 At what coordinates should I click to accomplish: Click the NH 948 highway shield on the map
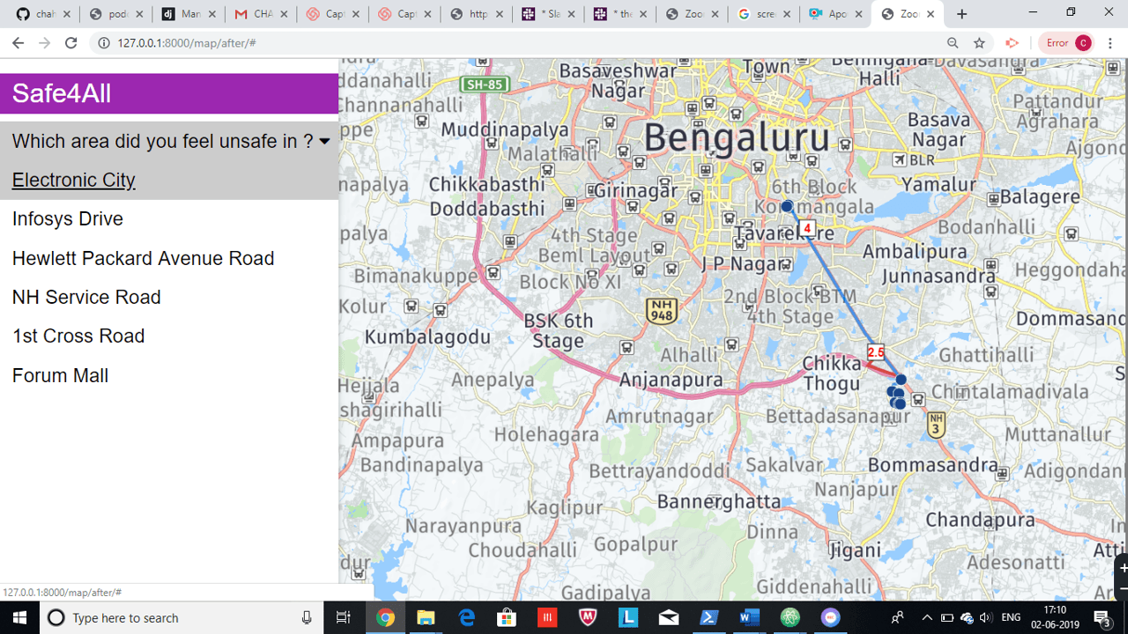(661, 310)
